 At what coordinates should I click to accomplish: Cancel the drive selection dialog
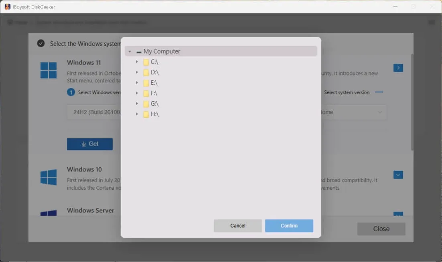(x=237, y=225)
